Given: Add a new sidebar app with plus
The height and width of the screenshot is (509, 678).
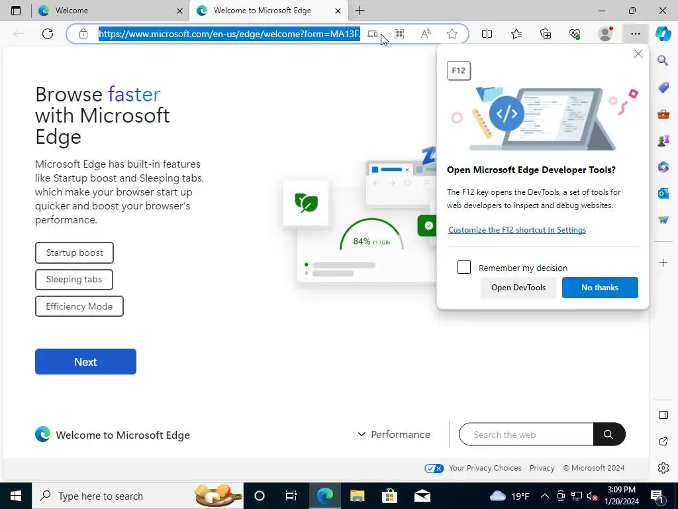Looking at the screenshot, I should point(663,262).
